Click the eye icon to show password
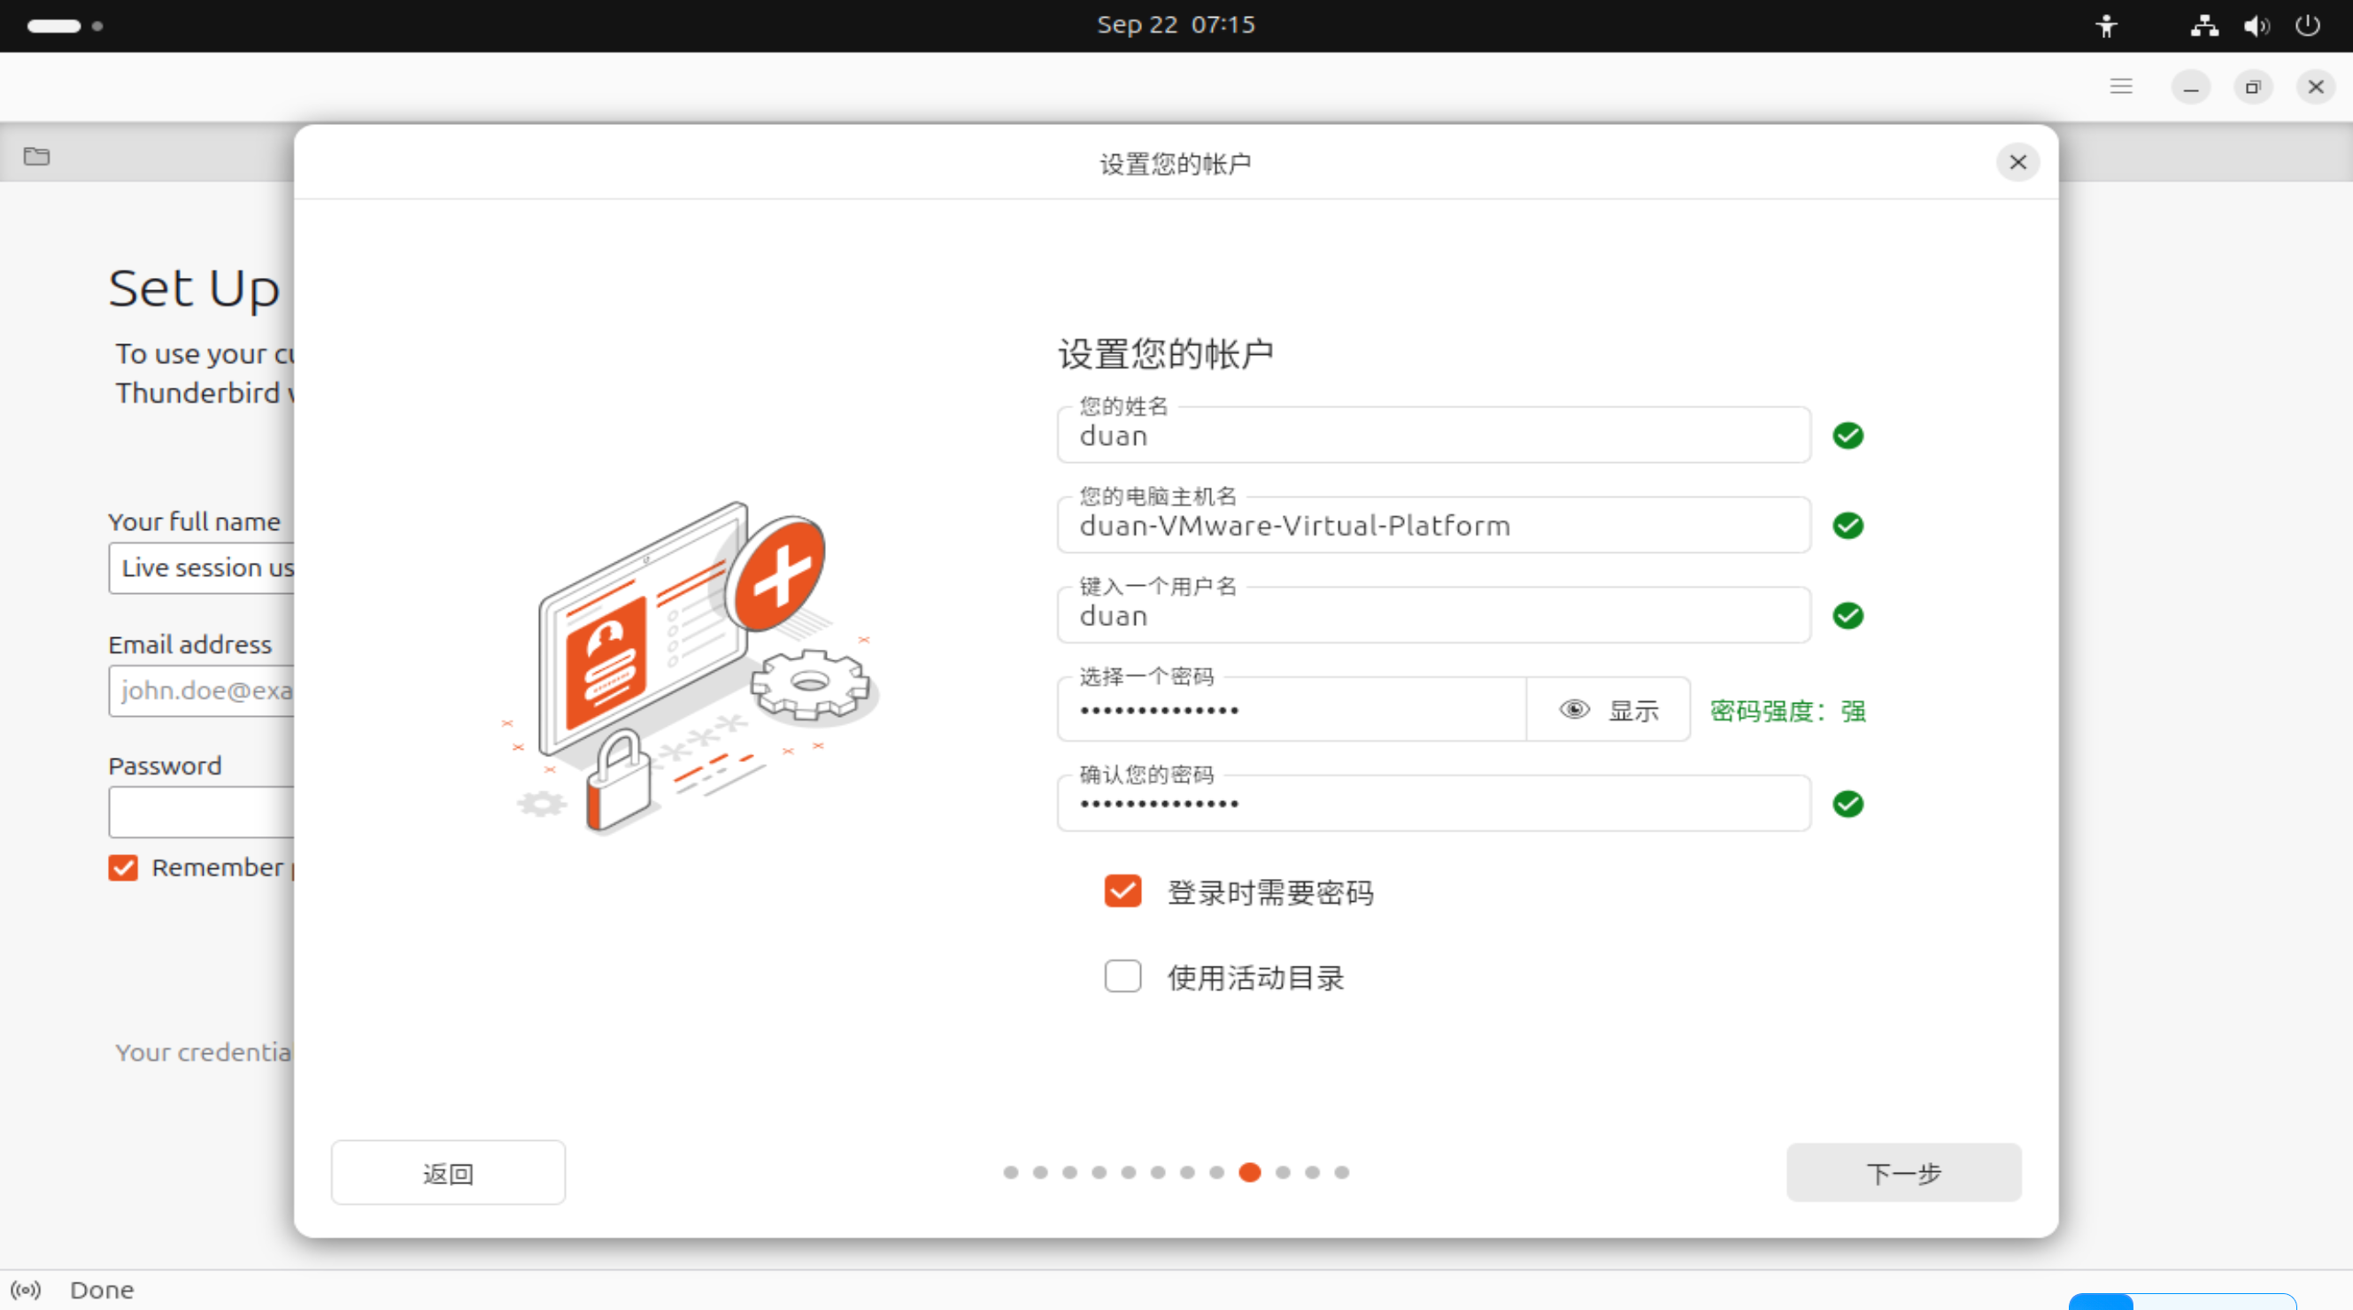The height and width of the screenshot is (1310, 2353). tap(1575, 710)
